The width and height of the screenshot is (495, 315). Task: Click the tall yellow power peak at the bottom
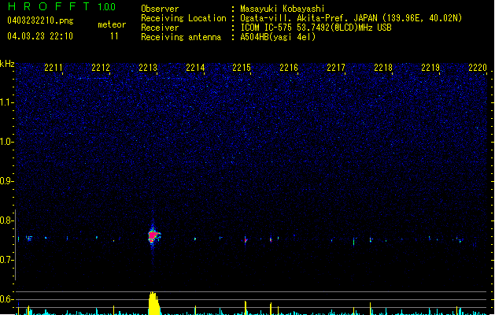pos(154,304)
